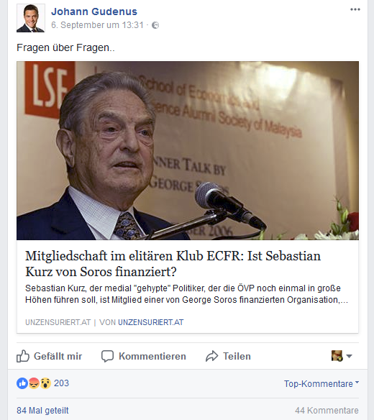The image size is (374, 420).
Task: Click the blue like reaction icon
Action: 22,383
